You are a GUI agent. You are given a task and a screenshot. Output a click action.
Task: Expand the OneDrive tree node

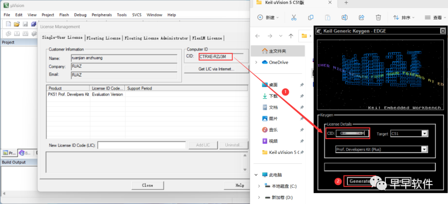[x=256, y=62]
